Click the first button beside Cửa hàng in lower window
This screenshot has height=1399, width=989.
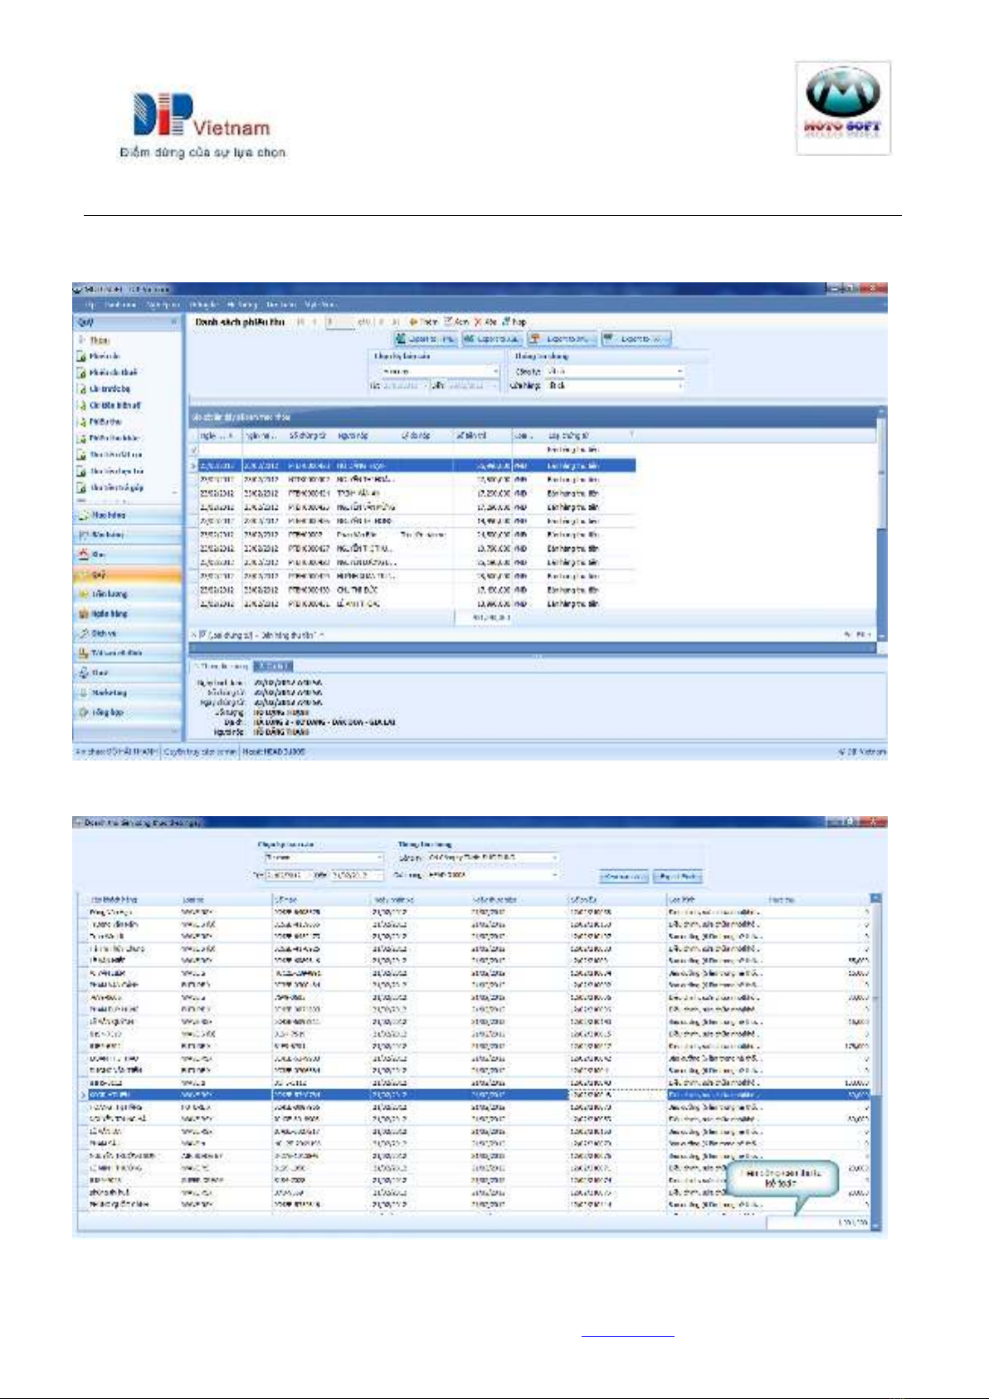point(623,877)
